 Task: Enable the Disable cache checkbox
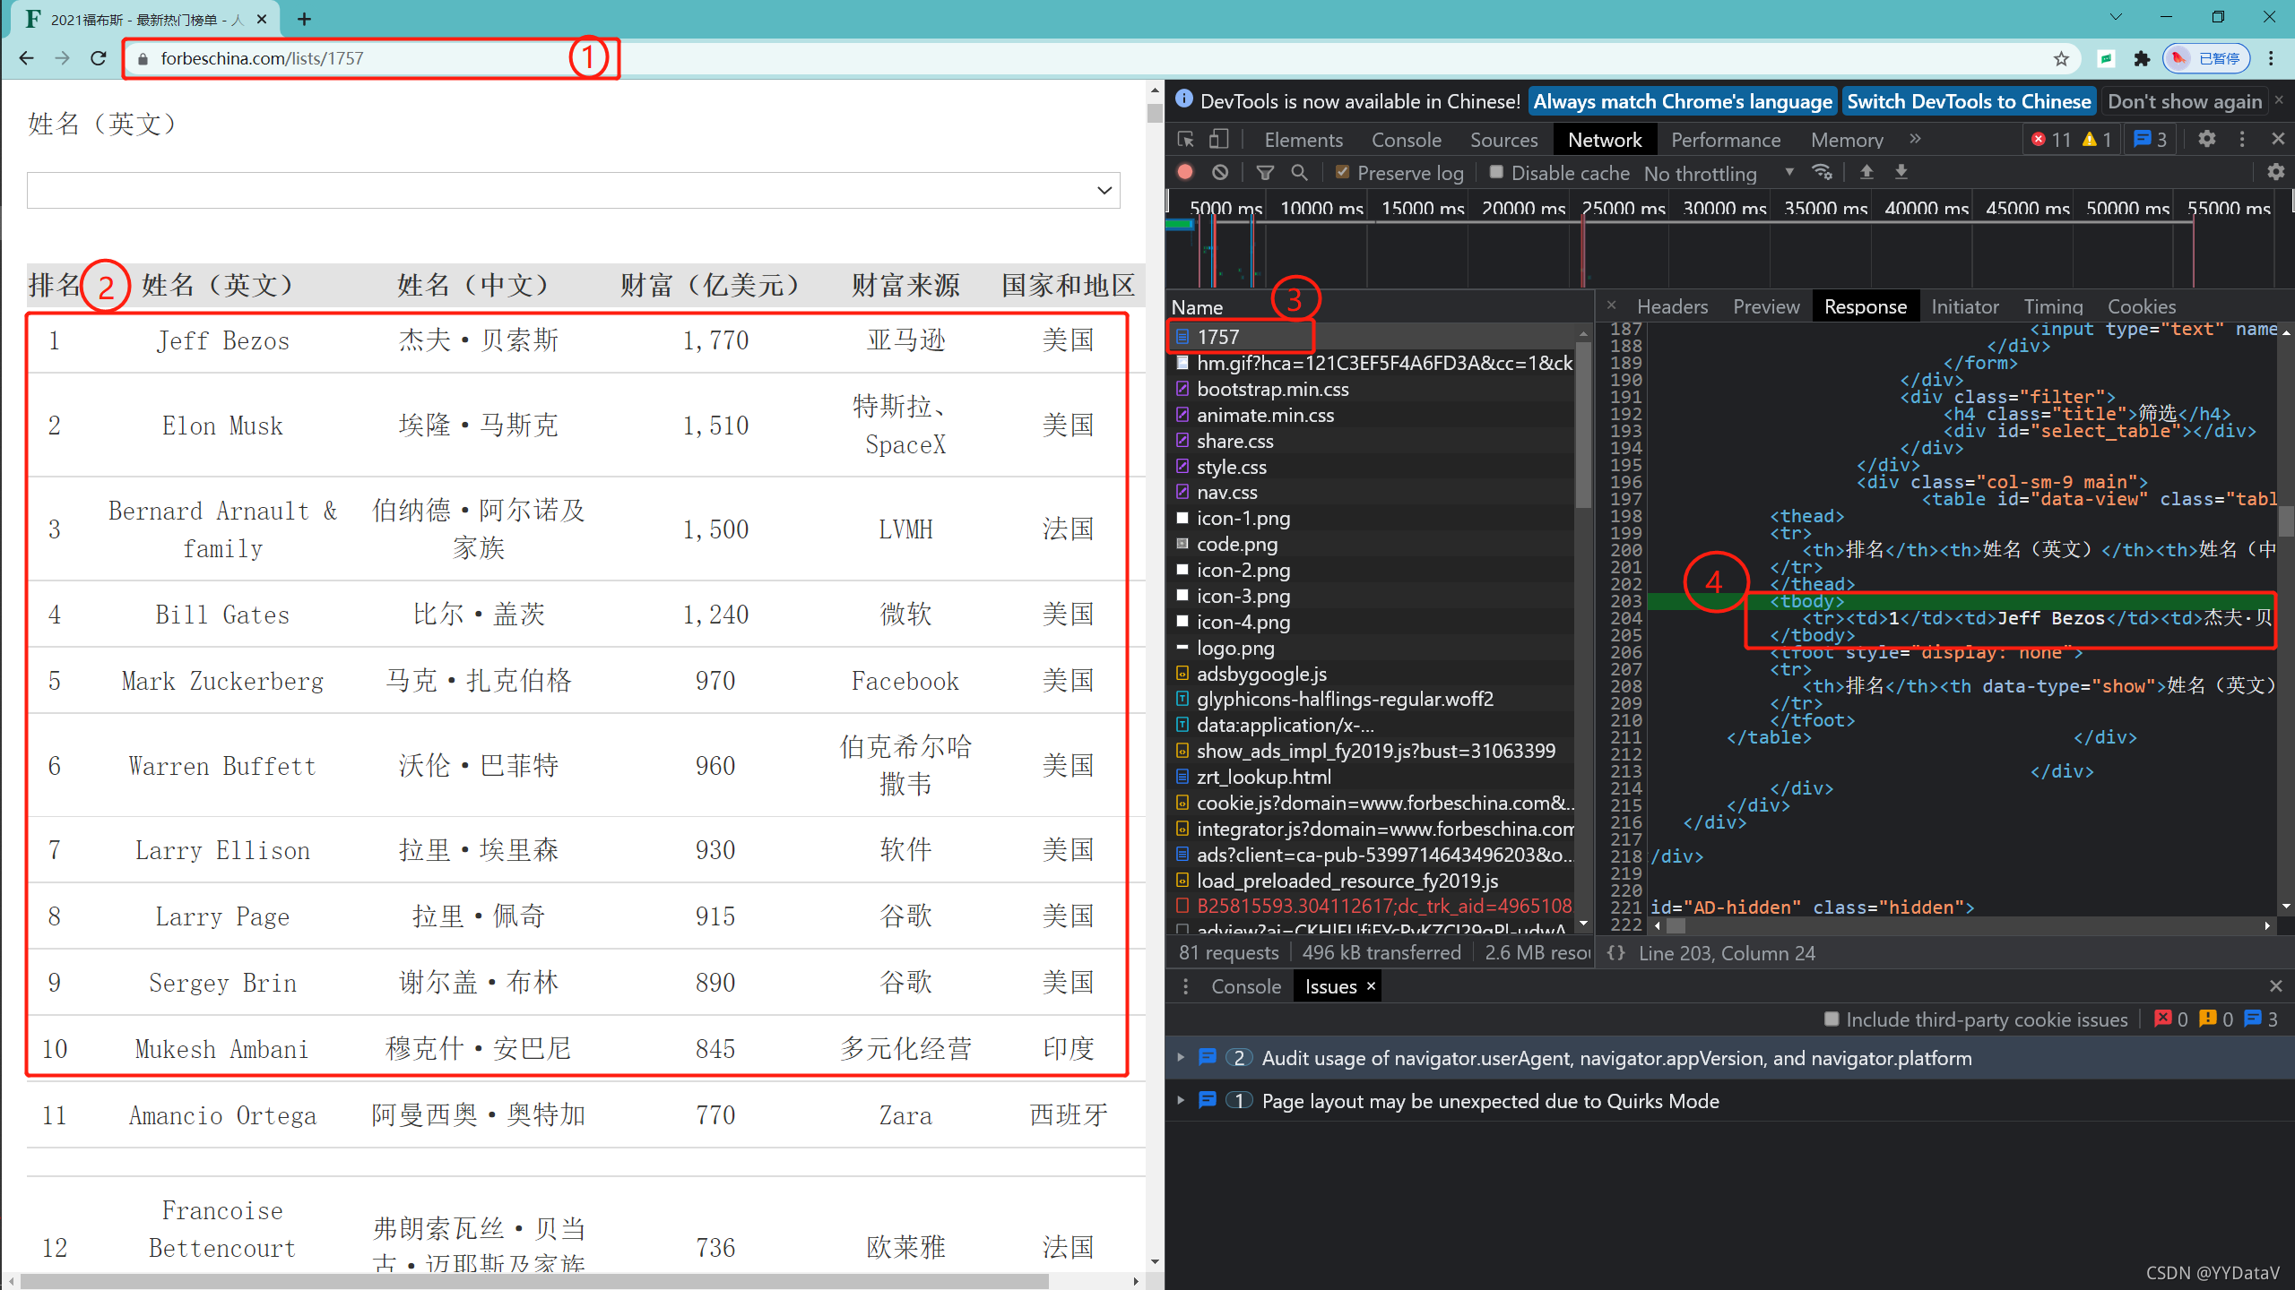coord(1496,172)
